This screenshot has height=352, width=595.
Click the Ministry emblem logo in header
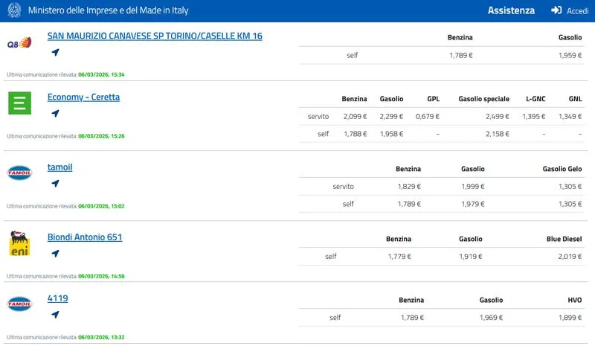13,11
